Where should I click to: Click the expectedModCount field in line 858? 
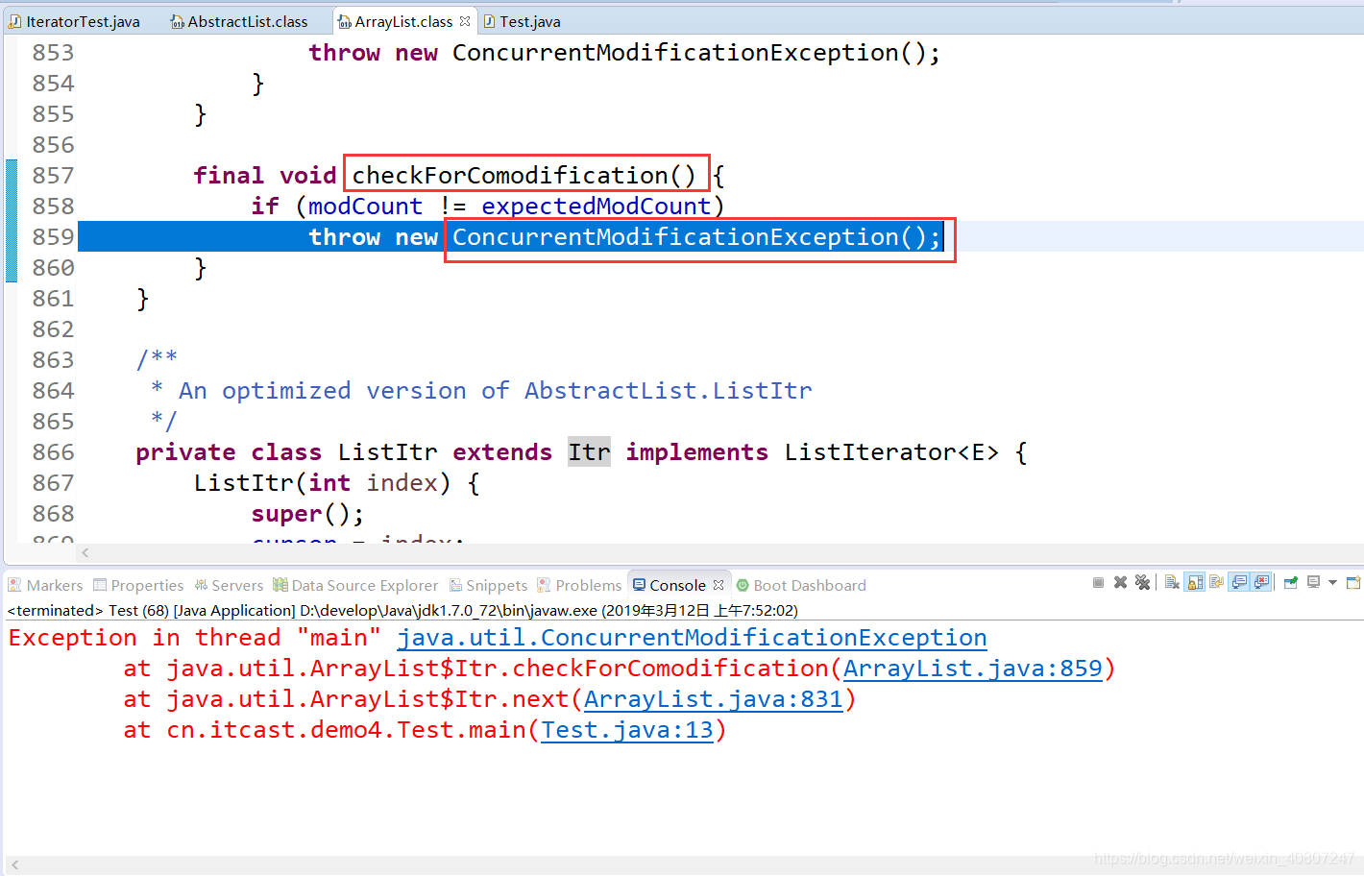597,207
